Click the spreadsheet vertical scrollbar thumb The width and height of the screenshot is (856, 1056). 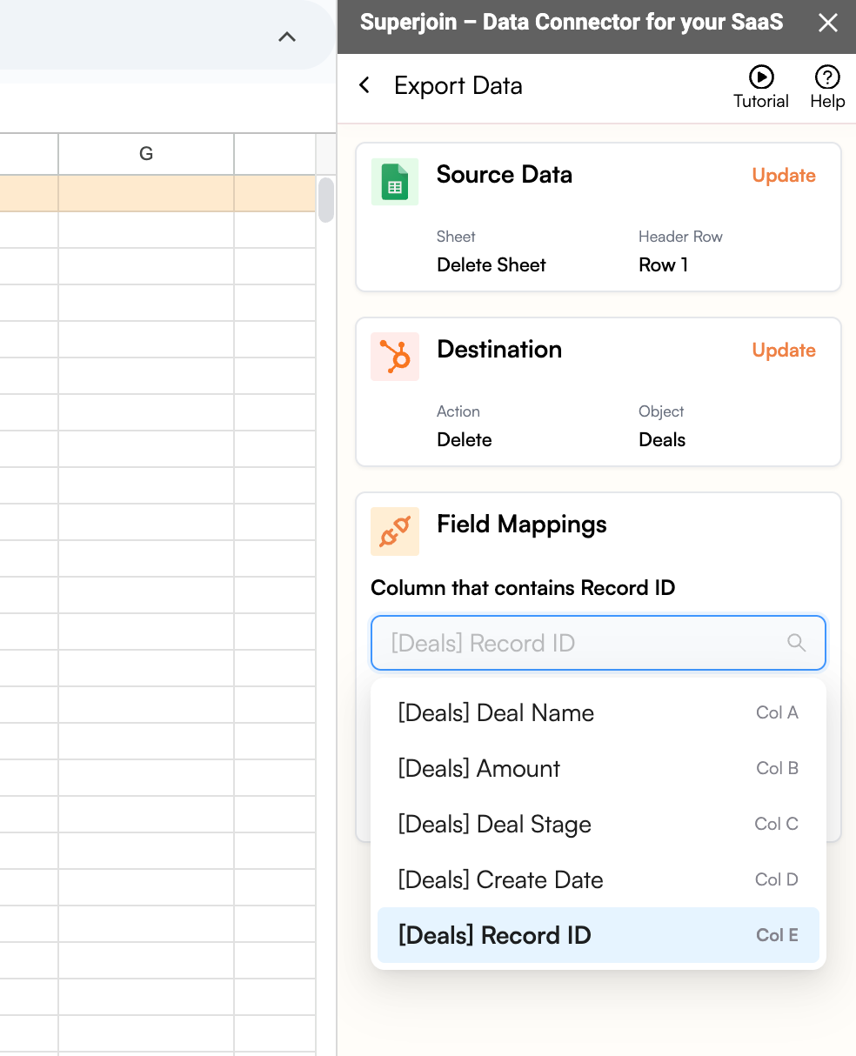pos(326,200)
